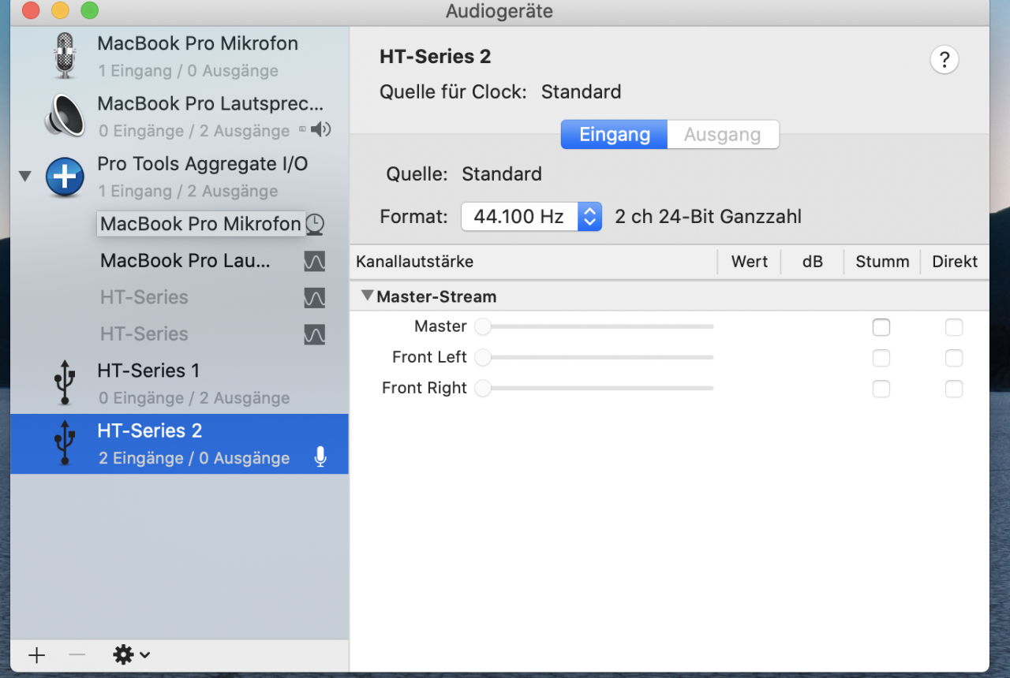Click the speaker output icon on MacBook Pro Lautsprecher row
This screenshot has height=678, width=1010.
(x=321, y=130)
